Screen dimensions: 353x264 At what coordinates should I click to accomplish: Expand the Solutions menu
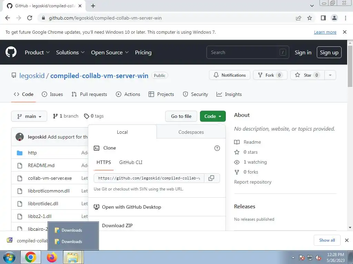[x=70, y=52]
